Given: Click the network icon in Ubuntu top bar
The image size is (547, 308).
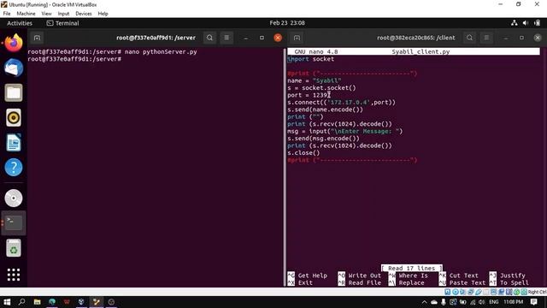Looking at the screenshot, I should 515,23.
